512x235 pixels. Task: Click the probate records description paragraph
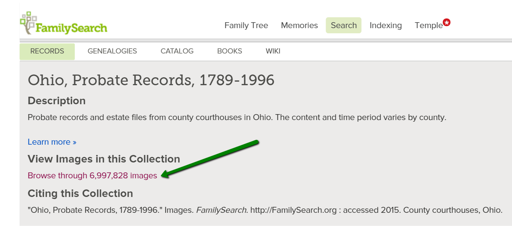(237, 118)
